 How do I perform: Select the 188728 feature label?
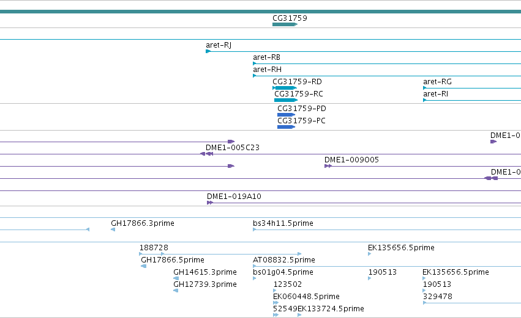tap(154, 247)
